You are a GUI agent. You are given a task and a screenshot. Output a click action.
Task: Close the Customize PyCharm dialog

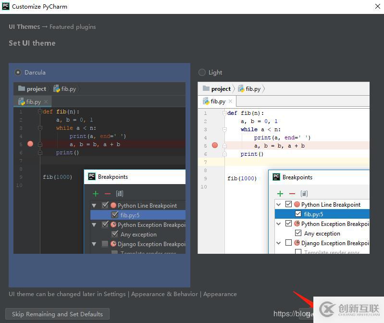(x=377, y=7)
